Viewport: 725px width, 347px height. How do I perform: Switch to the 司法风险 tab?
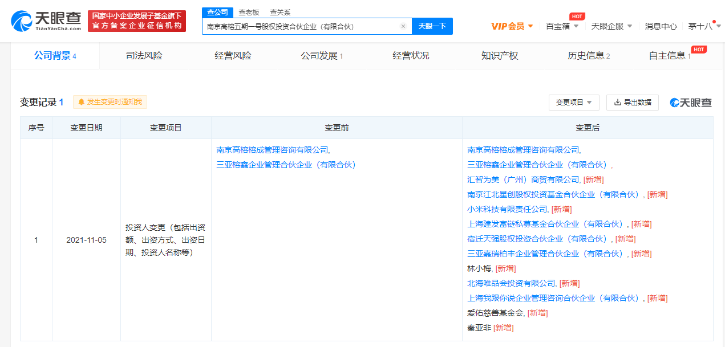(x=144, y=56)
